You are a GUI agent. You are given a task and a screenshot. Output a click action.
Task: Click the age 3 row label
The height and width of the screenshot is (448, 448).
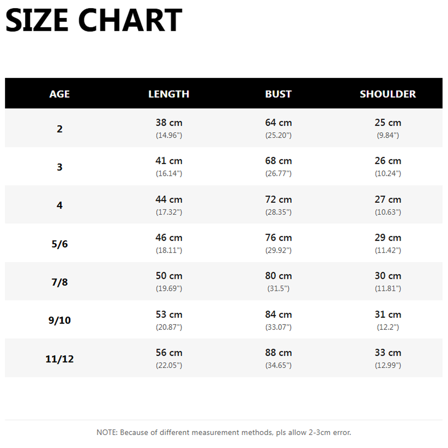60,167
